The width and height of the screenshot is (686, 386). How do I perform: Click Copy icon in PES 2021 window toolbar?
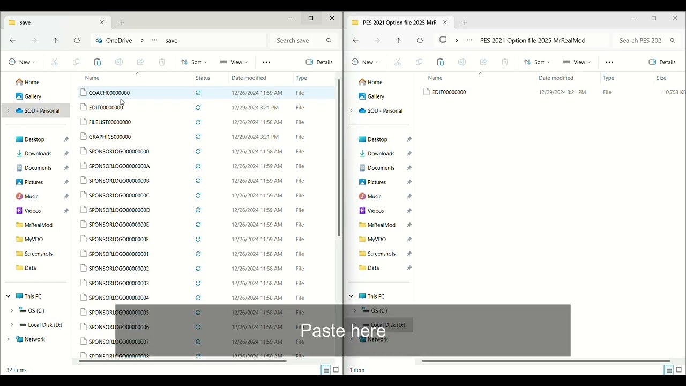pos(419,62)
